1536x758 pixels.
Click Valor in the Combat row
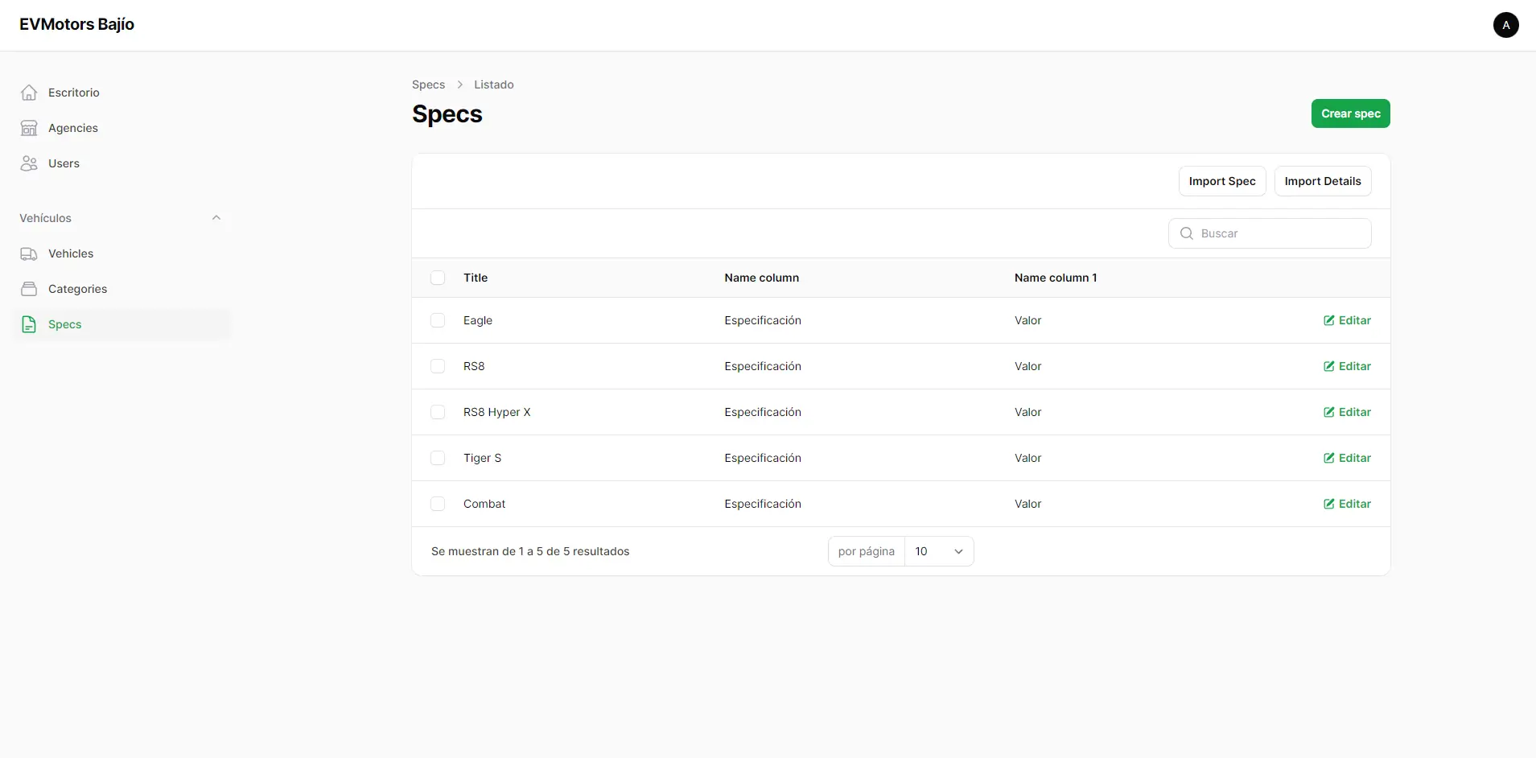(x=1027, y=504)
